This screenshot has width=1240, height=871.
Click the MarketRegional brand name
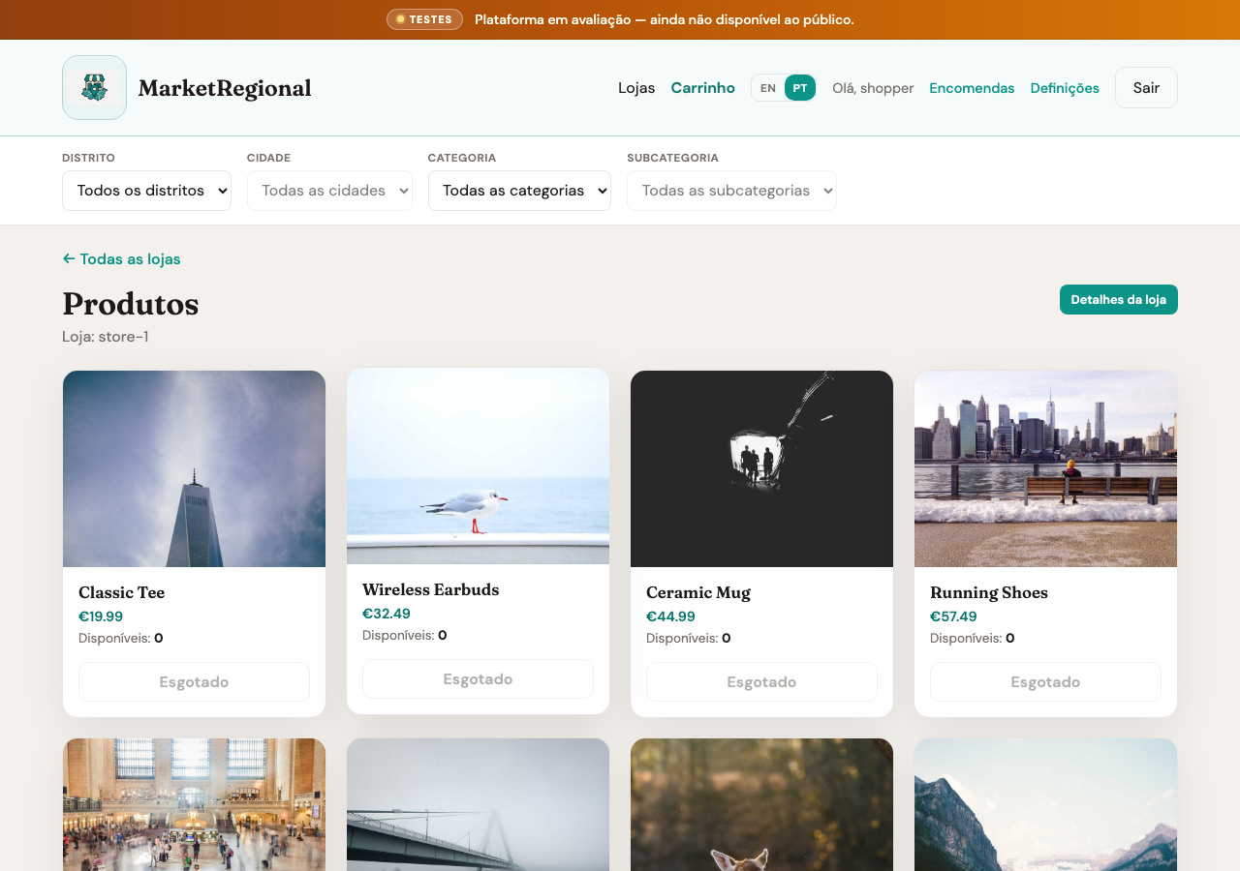[x=225, y=88]
